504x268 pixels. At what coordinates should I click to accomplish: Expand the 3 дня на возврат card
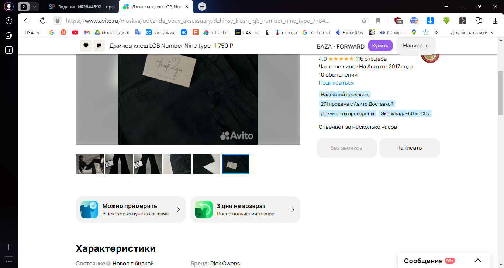[245, 209]
